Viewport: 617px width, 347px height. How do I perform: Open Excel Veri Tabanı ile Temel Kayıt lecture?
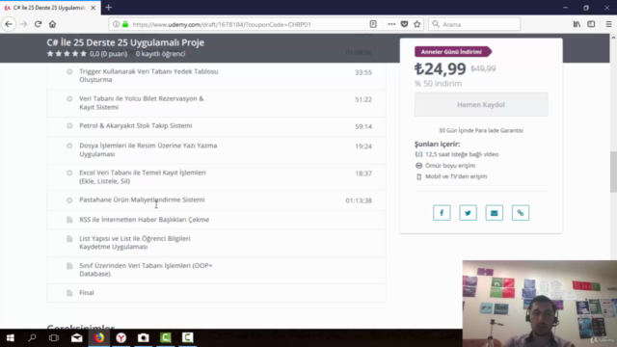tap(143, 176)
